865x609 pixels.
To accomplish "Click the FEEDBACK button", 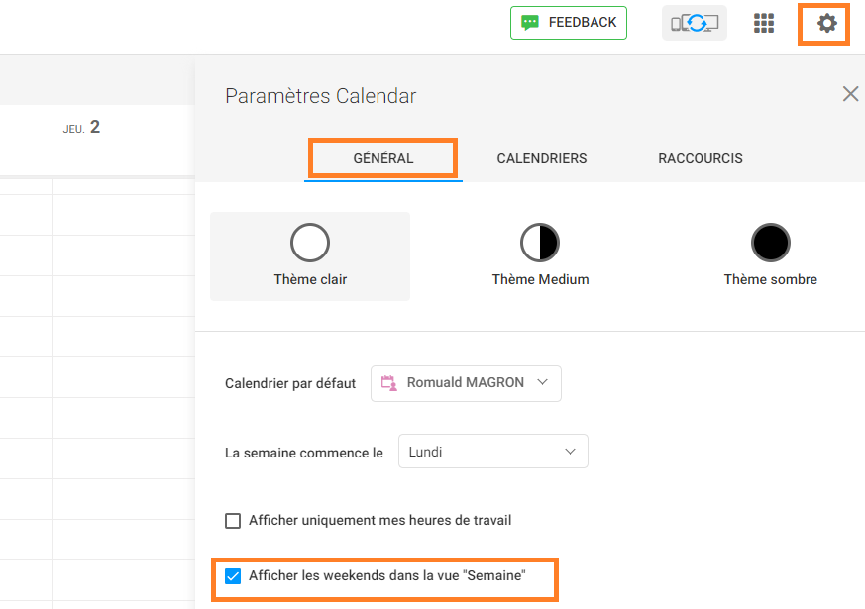I will tap(568, 23).
